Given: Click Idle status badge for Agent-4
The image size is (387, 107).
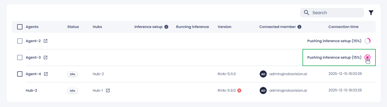Looking at the screenshot, I should pyautogui.click(x=72, y=74).
